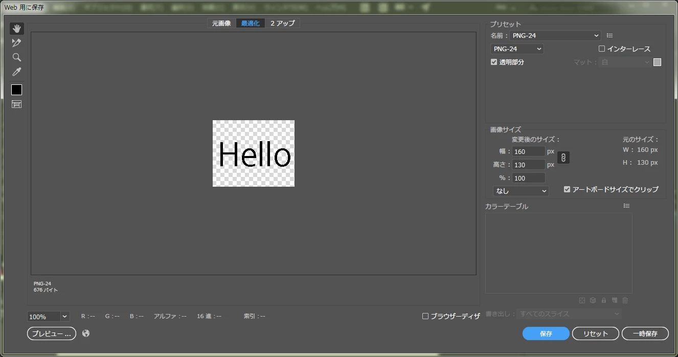Open the preset options menu icon
The height and width of the screenshot is (357, 678).
click(609, 36)
